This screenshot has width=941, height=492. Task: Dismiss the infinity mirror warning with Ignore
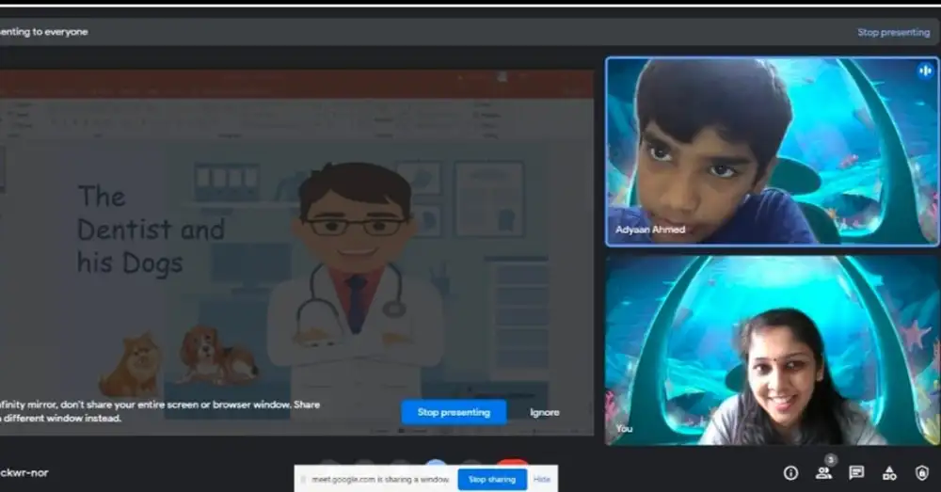544,412
